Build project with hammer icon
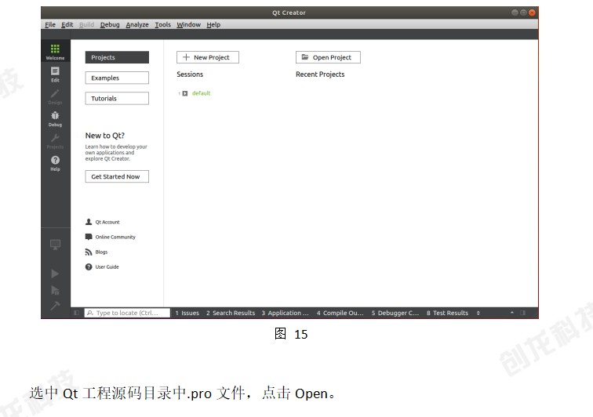 click(x=55, y=306)
